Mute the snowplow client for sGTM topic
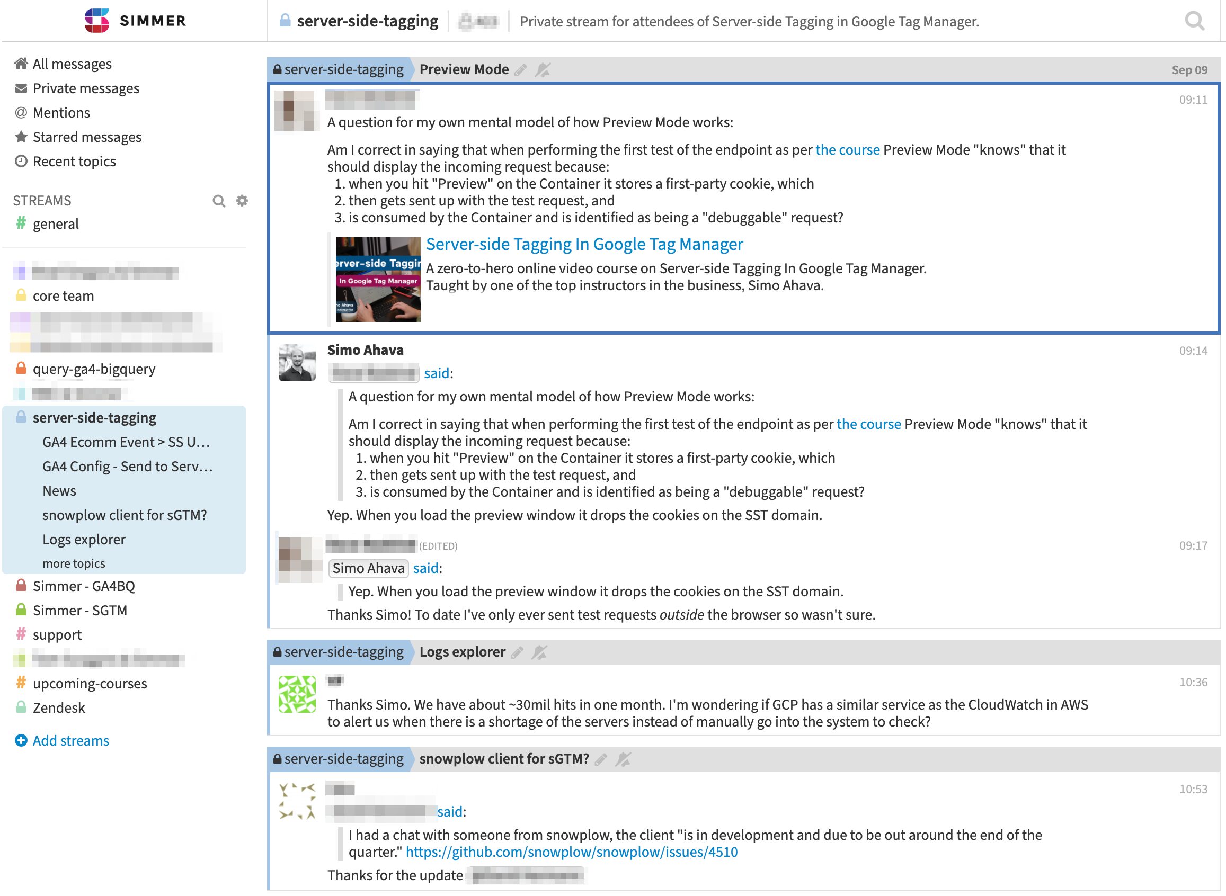The width and height of the screenshot is (1226, 896). coord(623,759)
